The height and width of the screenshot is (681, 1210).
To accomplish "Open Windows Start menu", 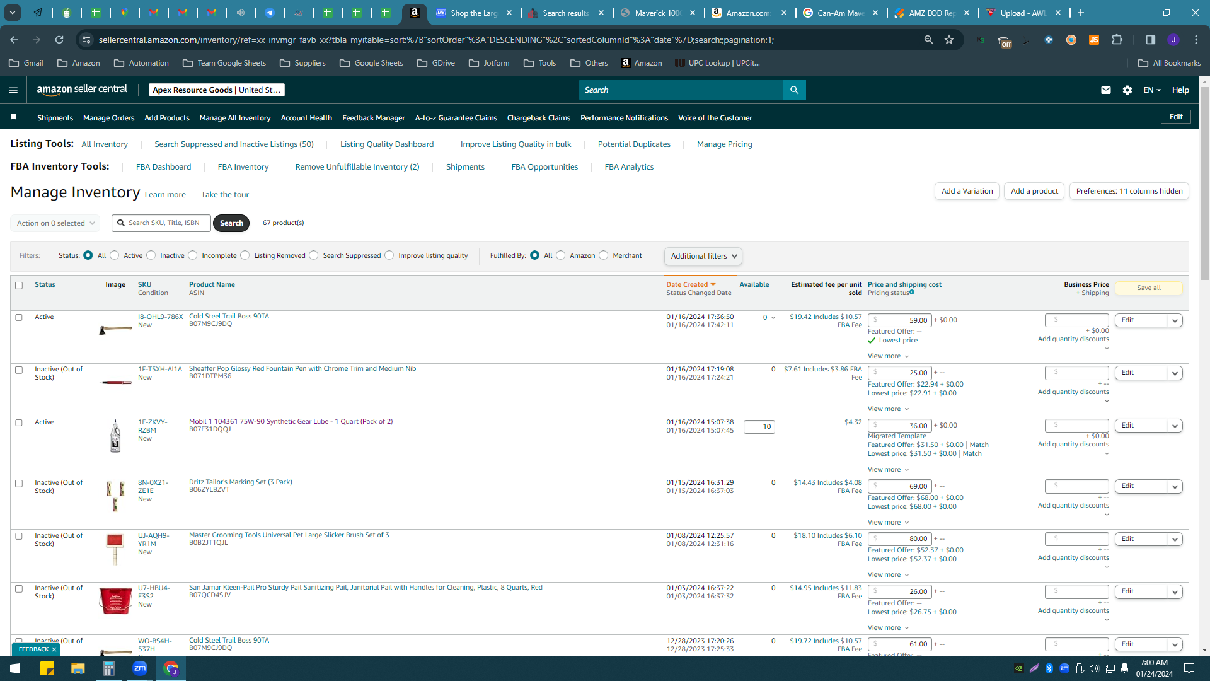I will tap(15, 668).
